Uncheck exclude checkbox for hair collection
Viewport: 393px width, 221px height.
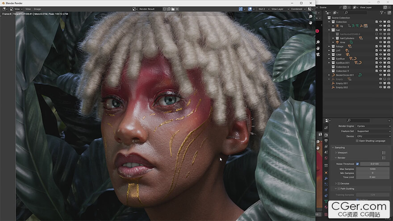coord(376,30)
